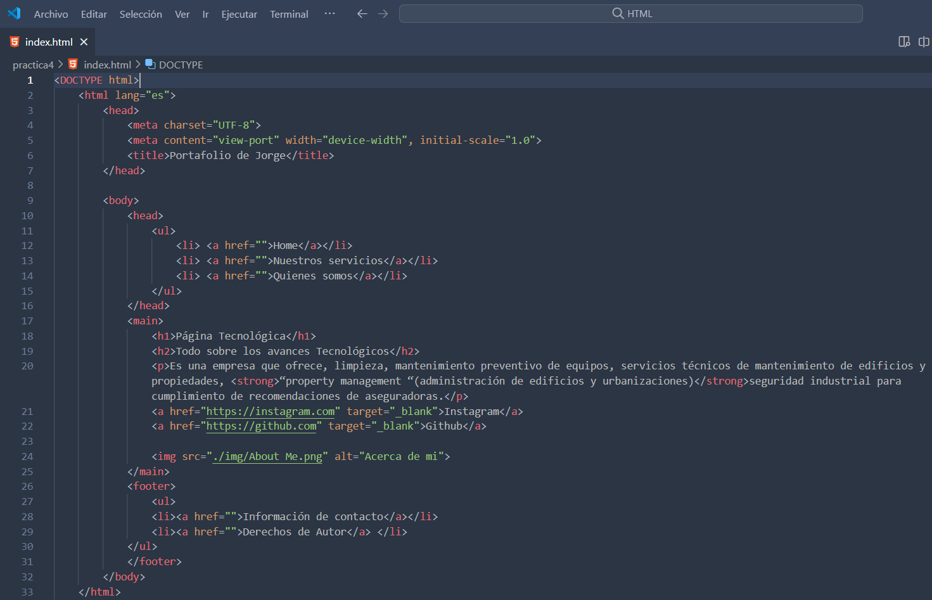
Task: Click the closing </footer> tag
Action: pos(155,562)
